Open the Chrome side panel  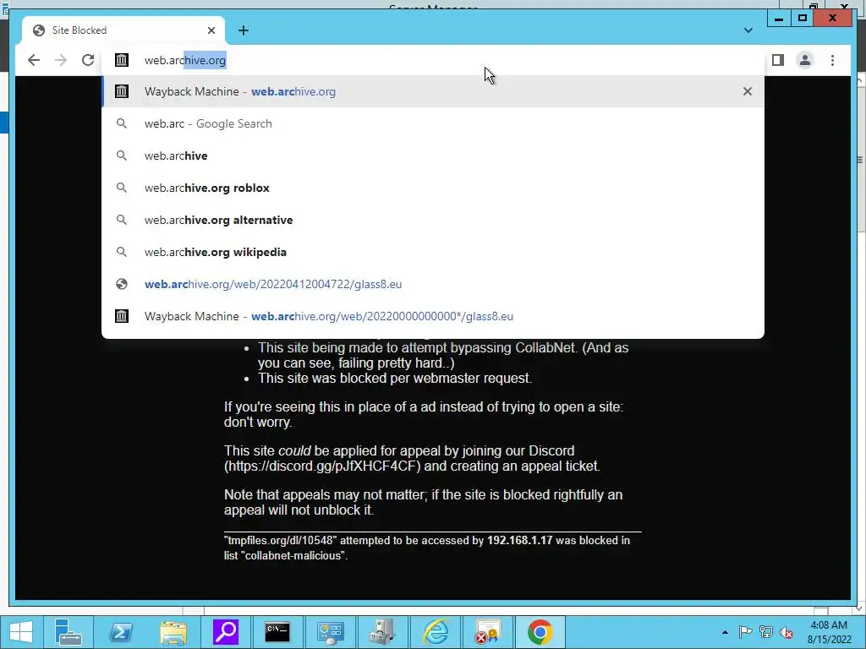click(x=778, y=60)
